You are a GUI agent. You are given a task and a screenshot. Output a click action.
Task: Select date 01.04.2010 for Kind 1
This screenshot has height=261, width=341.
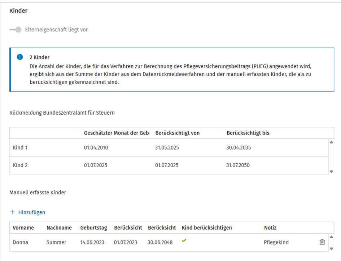pos(96,147)
